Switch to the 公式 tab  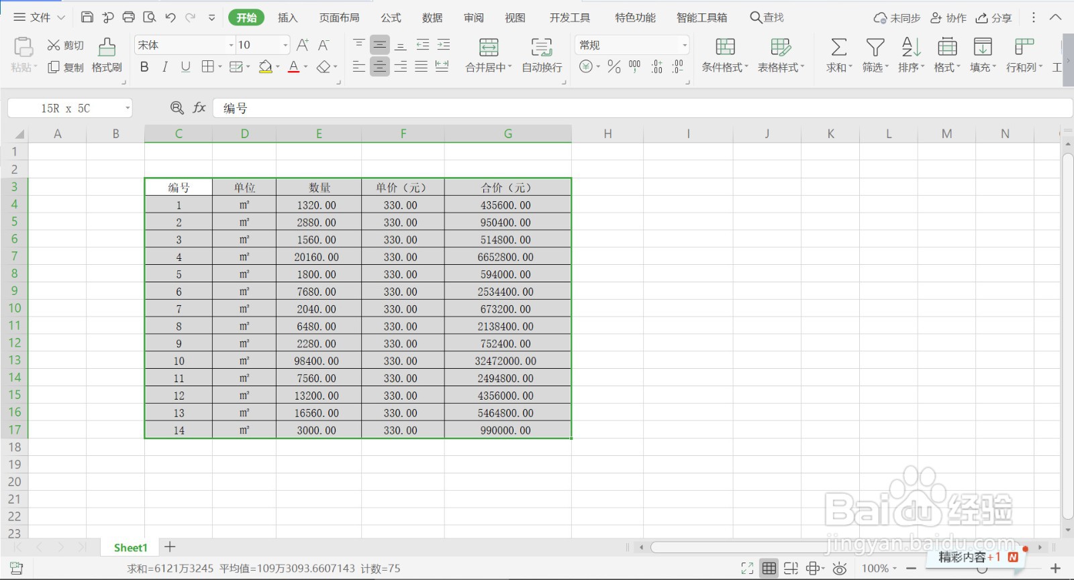[x=391, y=17]
